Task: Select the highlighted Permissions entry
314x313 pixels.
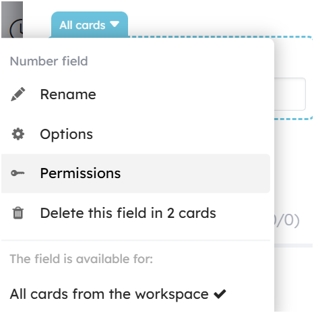Action: tap(135, 173)
